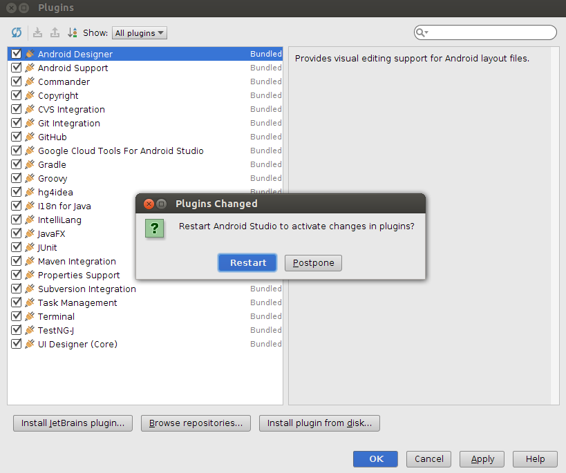
Task: Click the Groovy plugin icon
Action: click(x=30, y=178)
